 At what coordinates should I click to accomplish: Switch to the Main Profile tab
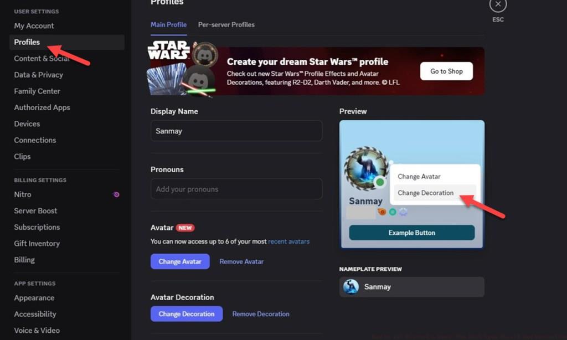point(168,24)
